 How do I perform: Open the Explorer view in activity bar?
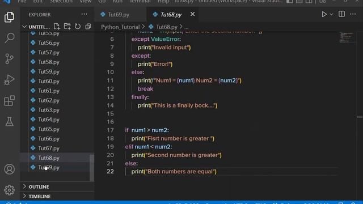tap(9, 17)
